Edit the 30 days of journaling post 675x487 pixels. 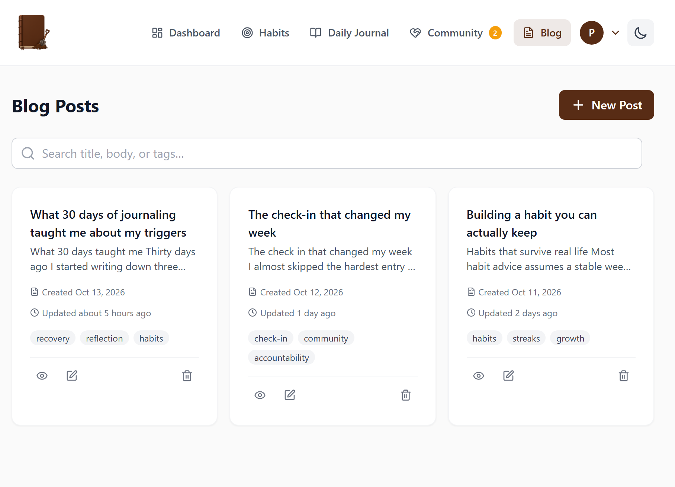point(72,376)
